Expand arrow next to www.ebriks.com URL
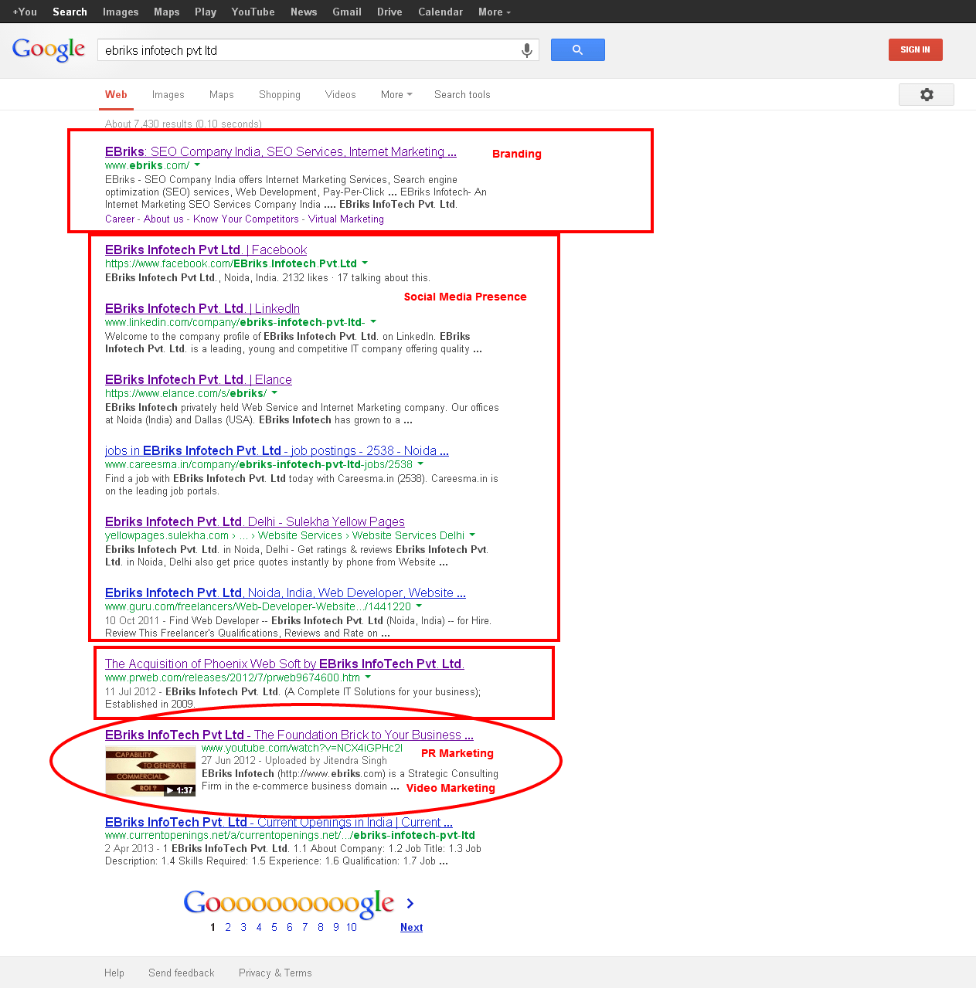The image size is (976, 988). click(197, 165)
